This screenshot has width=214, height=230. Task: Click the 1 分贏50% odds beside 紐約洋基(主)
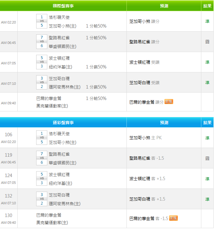96,67
